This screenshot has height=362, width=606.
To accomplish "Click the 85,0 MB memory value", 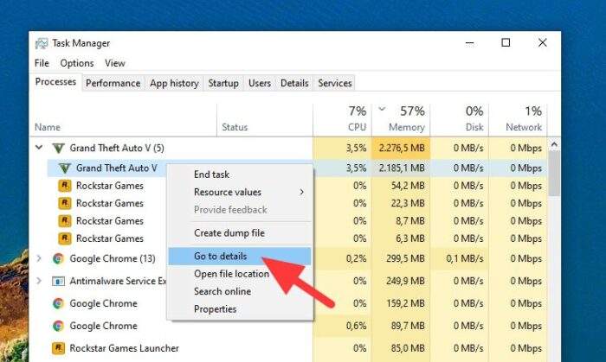I will click(408, 348).
